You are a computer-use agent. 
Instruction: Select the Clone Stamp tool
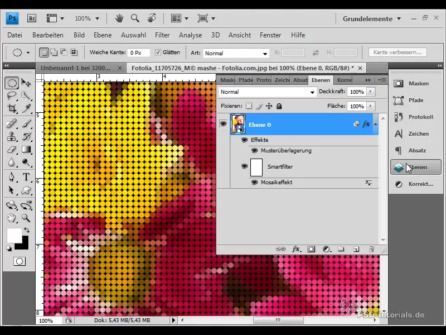(x=12, y=137)
